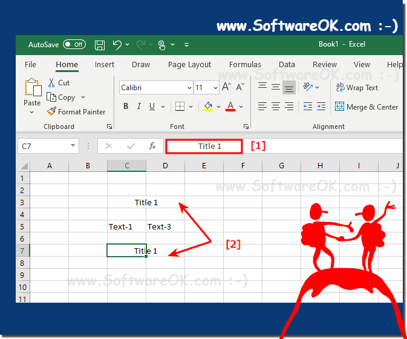Increase font size with larger A icon
Image resolution: width=407 pixels, height=339 pixels.
[226, 87]
